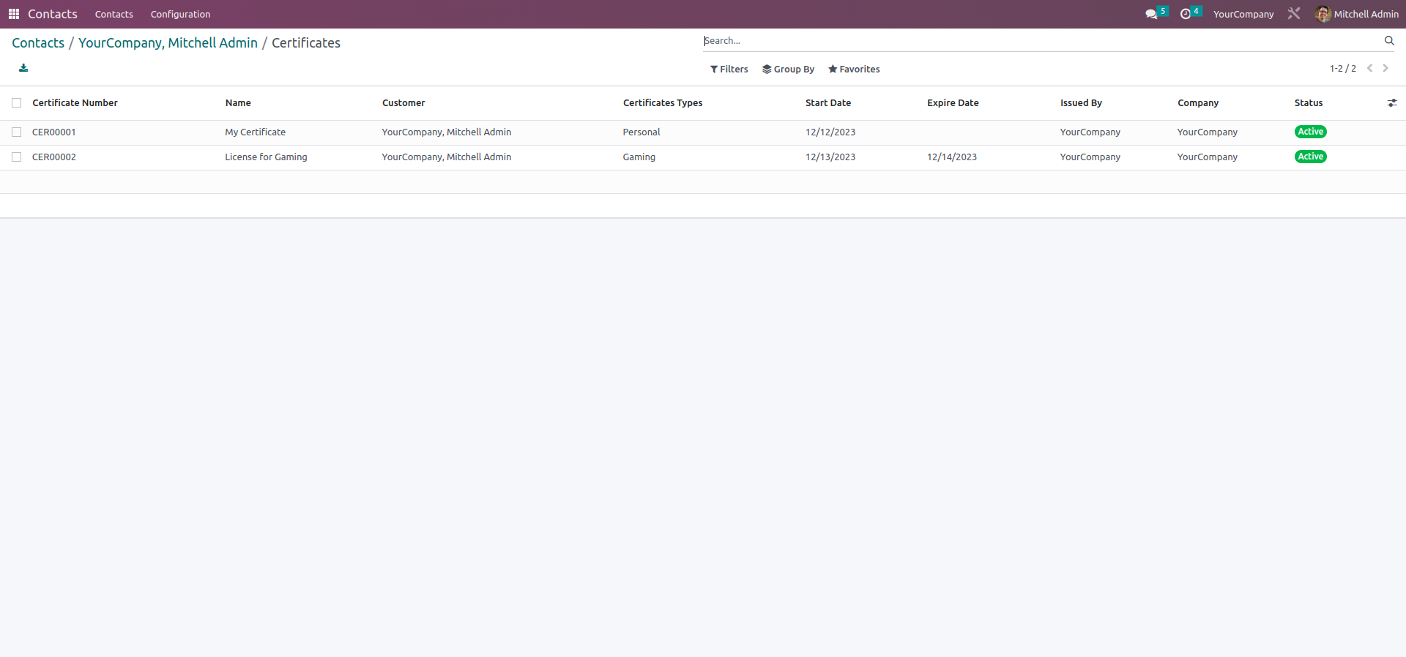Open the YourCompany company switcher

pyautogui.click(x=1243, y=14)
